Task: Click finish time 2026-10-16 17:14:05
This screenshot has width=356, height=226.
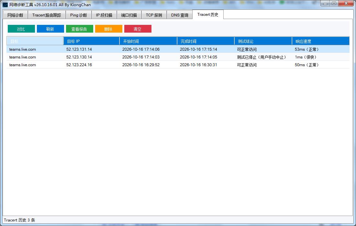Action: 198,57
